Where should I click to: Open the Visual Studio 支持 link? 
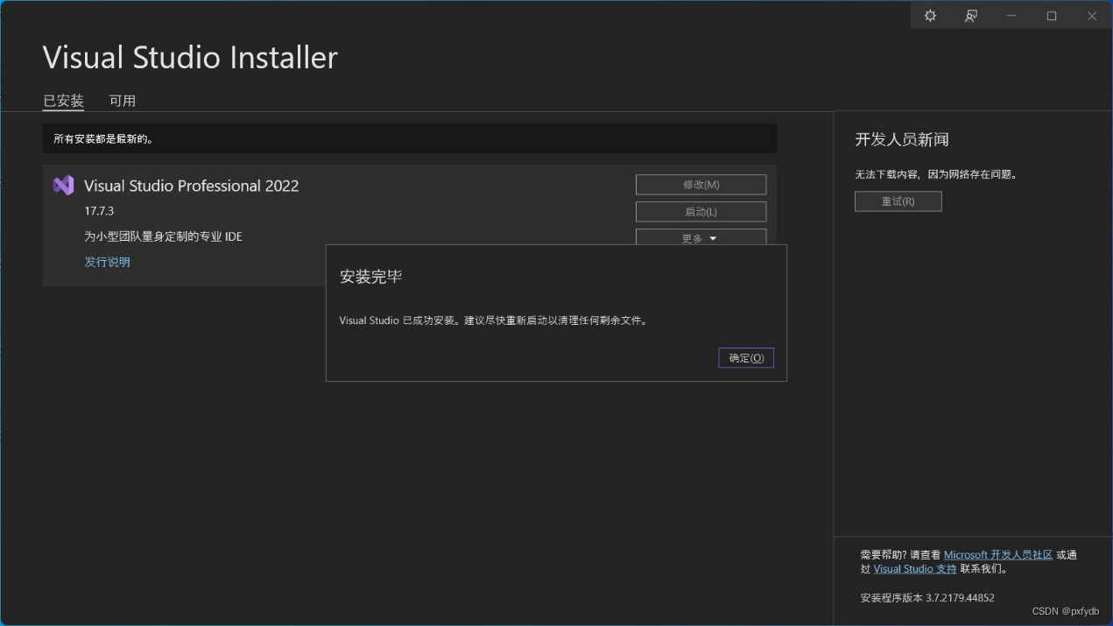click(x=914, y=568)
